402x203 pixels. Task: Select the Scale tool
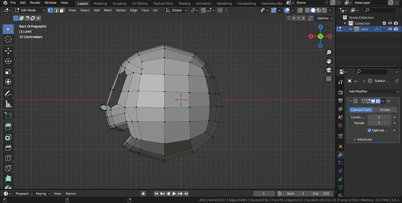[x=8, y=72]
